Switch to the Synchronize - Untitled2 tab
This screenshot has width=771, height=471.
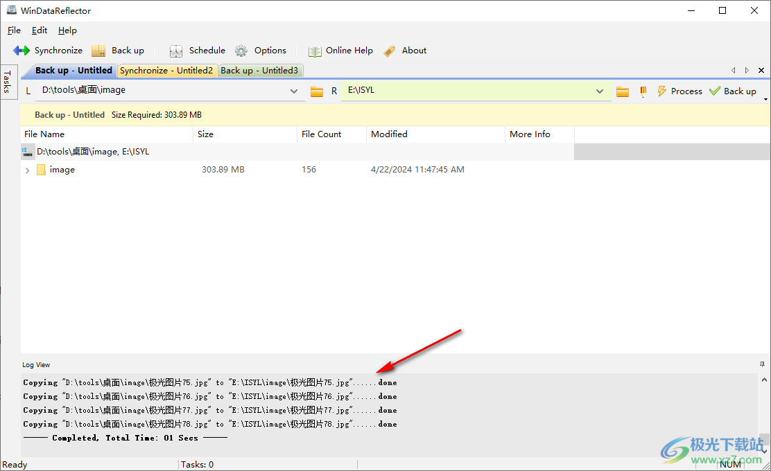(x=166, y=71)
